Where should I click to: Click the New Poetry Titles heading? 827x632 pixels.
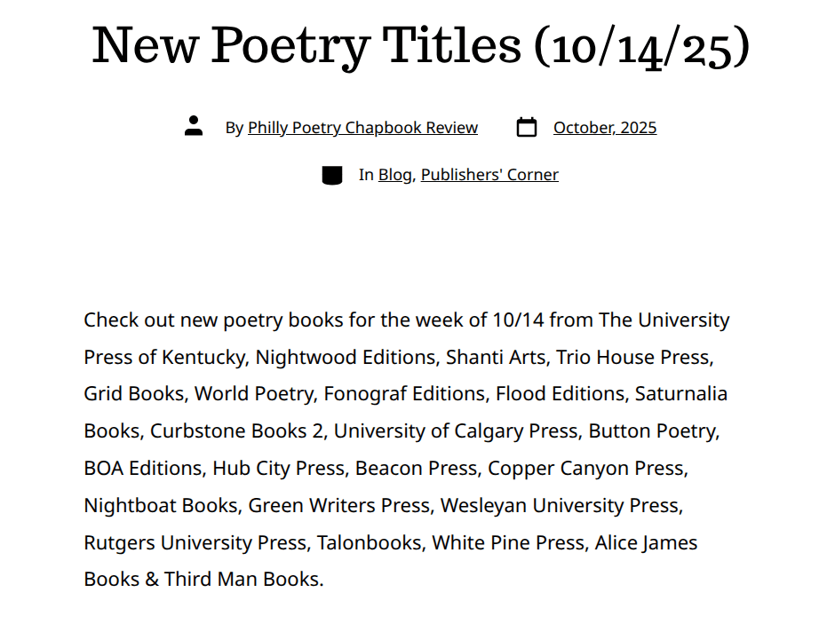421,46
